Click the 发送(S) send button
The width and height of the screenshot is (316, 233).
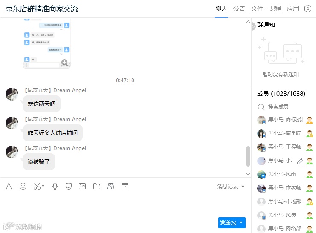pos(228,223)
